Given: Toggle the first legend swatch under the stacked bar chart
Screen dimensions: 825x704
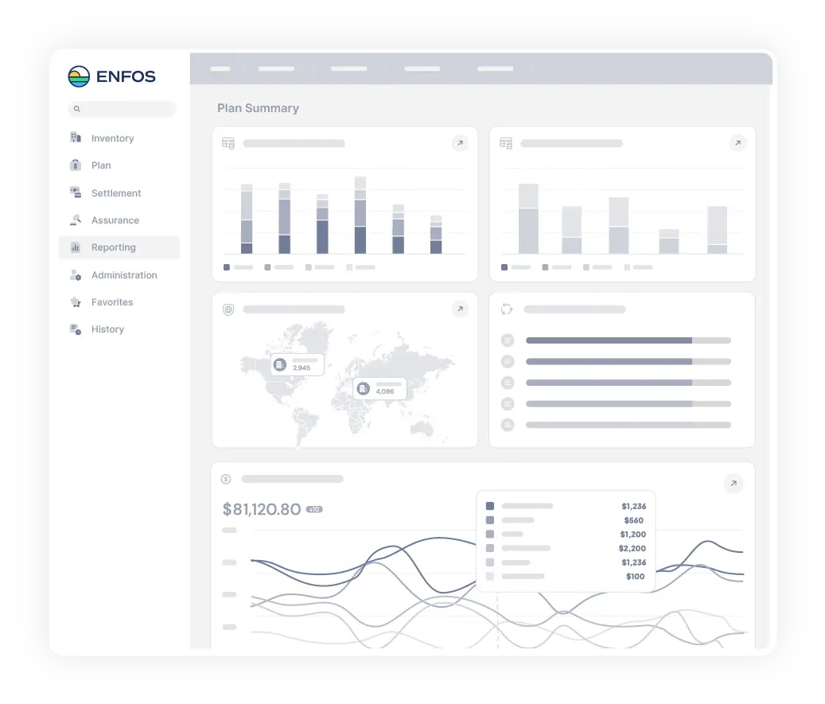Looking at the screenshot, I should (225, 267).
